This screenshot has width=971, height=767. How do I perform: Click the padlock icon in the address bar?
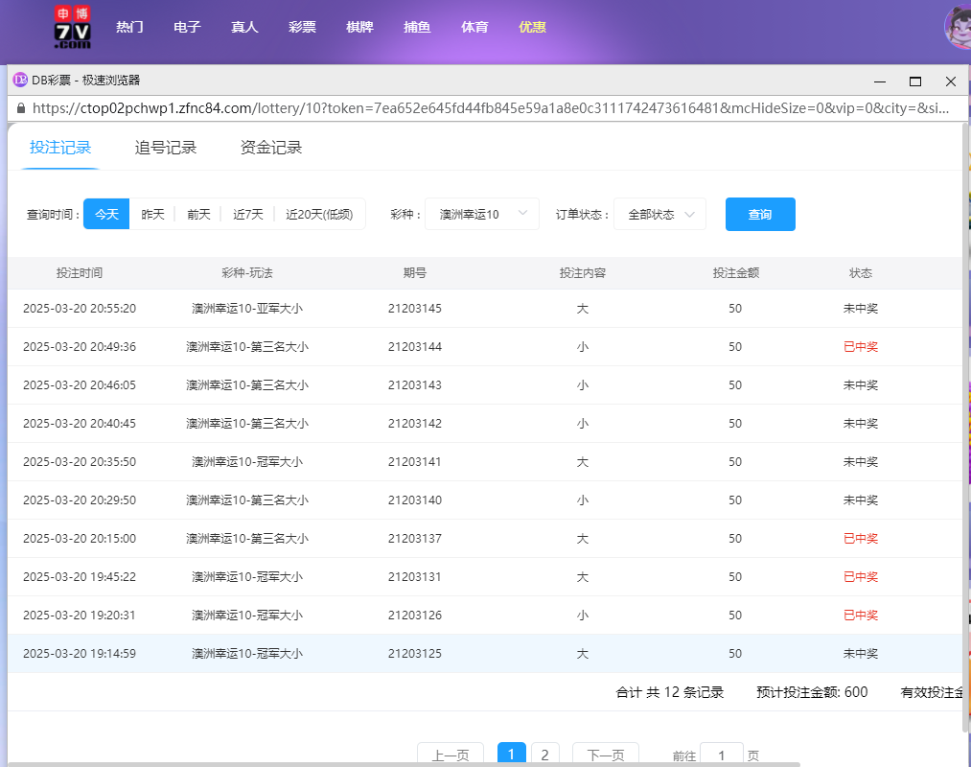click(x=21, y=108)
